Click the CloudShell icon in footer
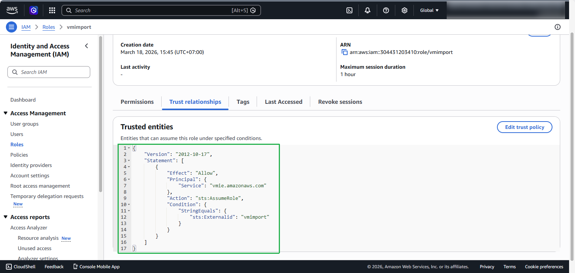The height and width of the screenshot is (273, 575). (x=9, y=267)
